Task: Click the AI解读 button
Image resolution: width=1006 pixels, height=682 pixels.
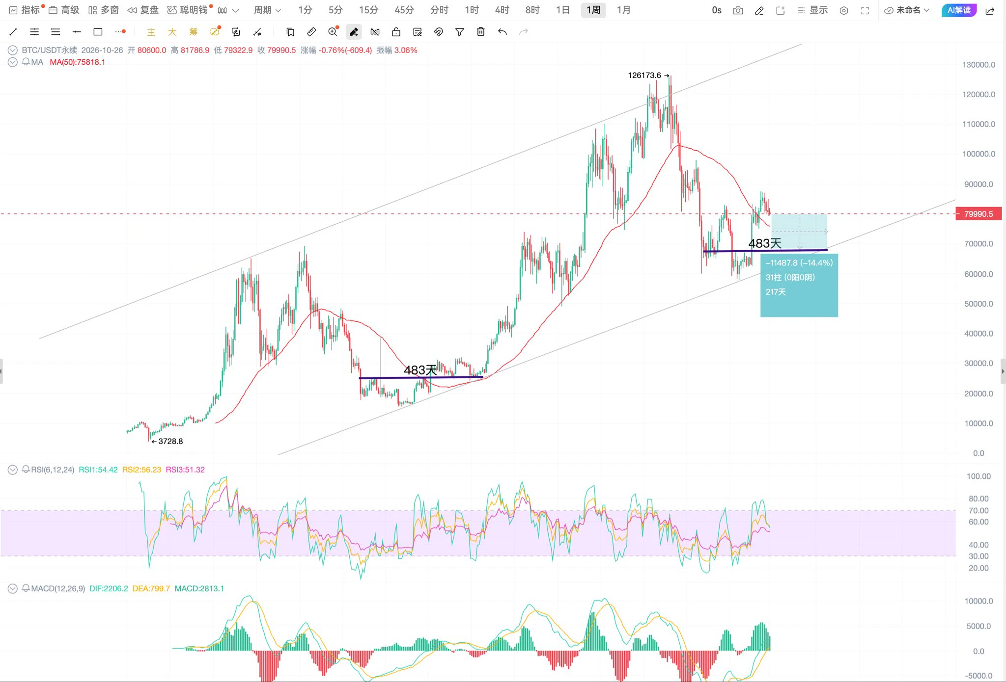Action: click(959, 10)
